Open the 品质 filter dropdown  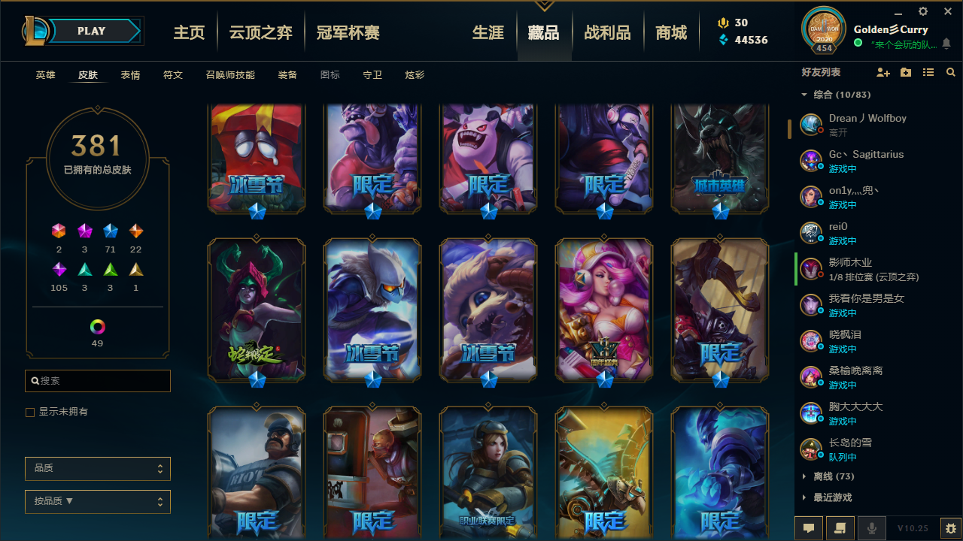coord(98,468)
